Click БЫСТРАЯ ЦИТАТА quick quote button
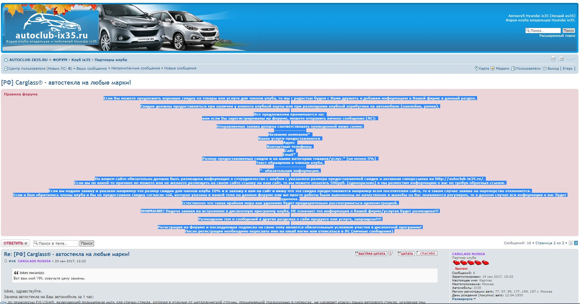 pos(372,254)
